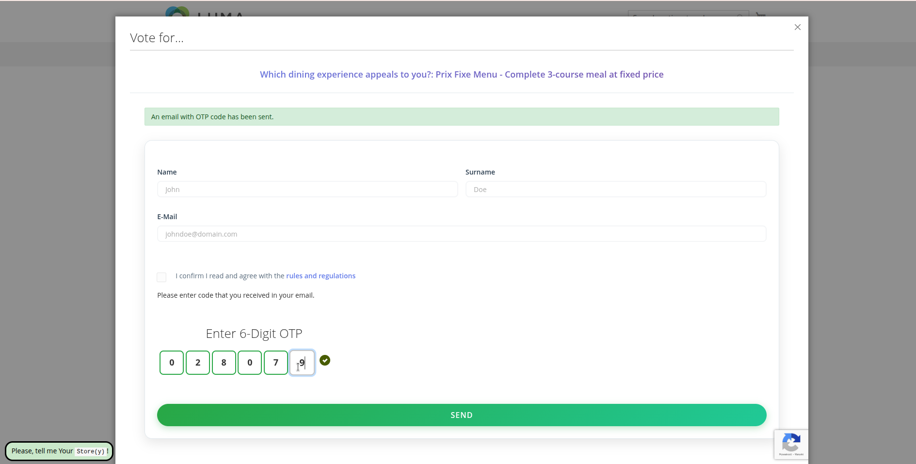Select the fourth OTP digit box

point(250,363)
